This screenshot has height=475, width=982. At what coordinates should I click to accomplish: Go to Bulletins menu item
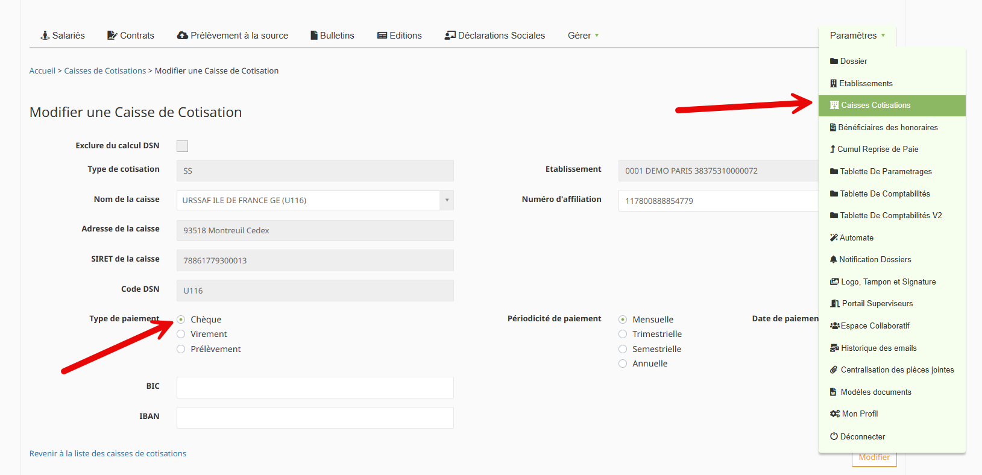(x=332, y=36)
